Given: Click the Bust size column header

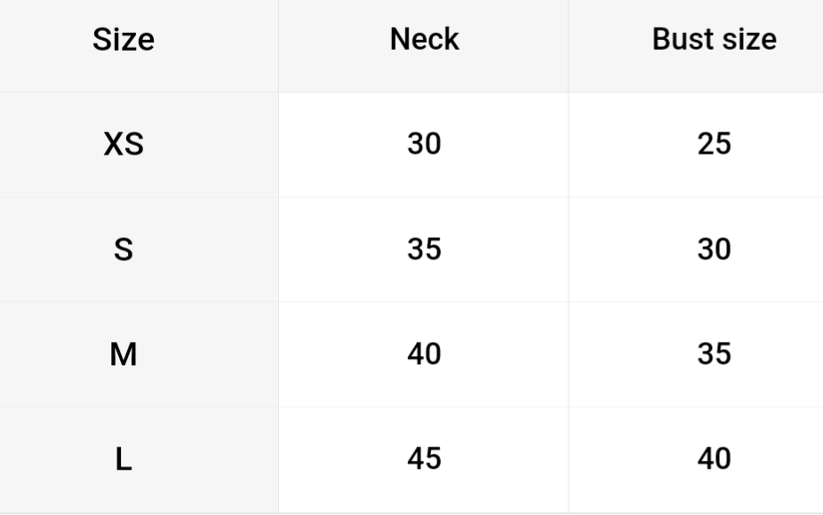Looking at the screenshot, I should click(x=714, y=39).
